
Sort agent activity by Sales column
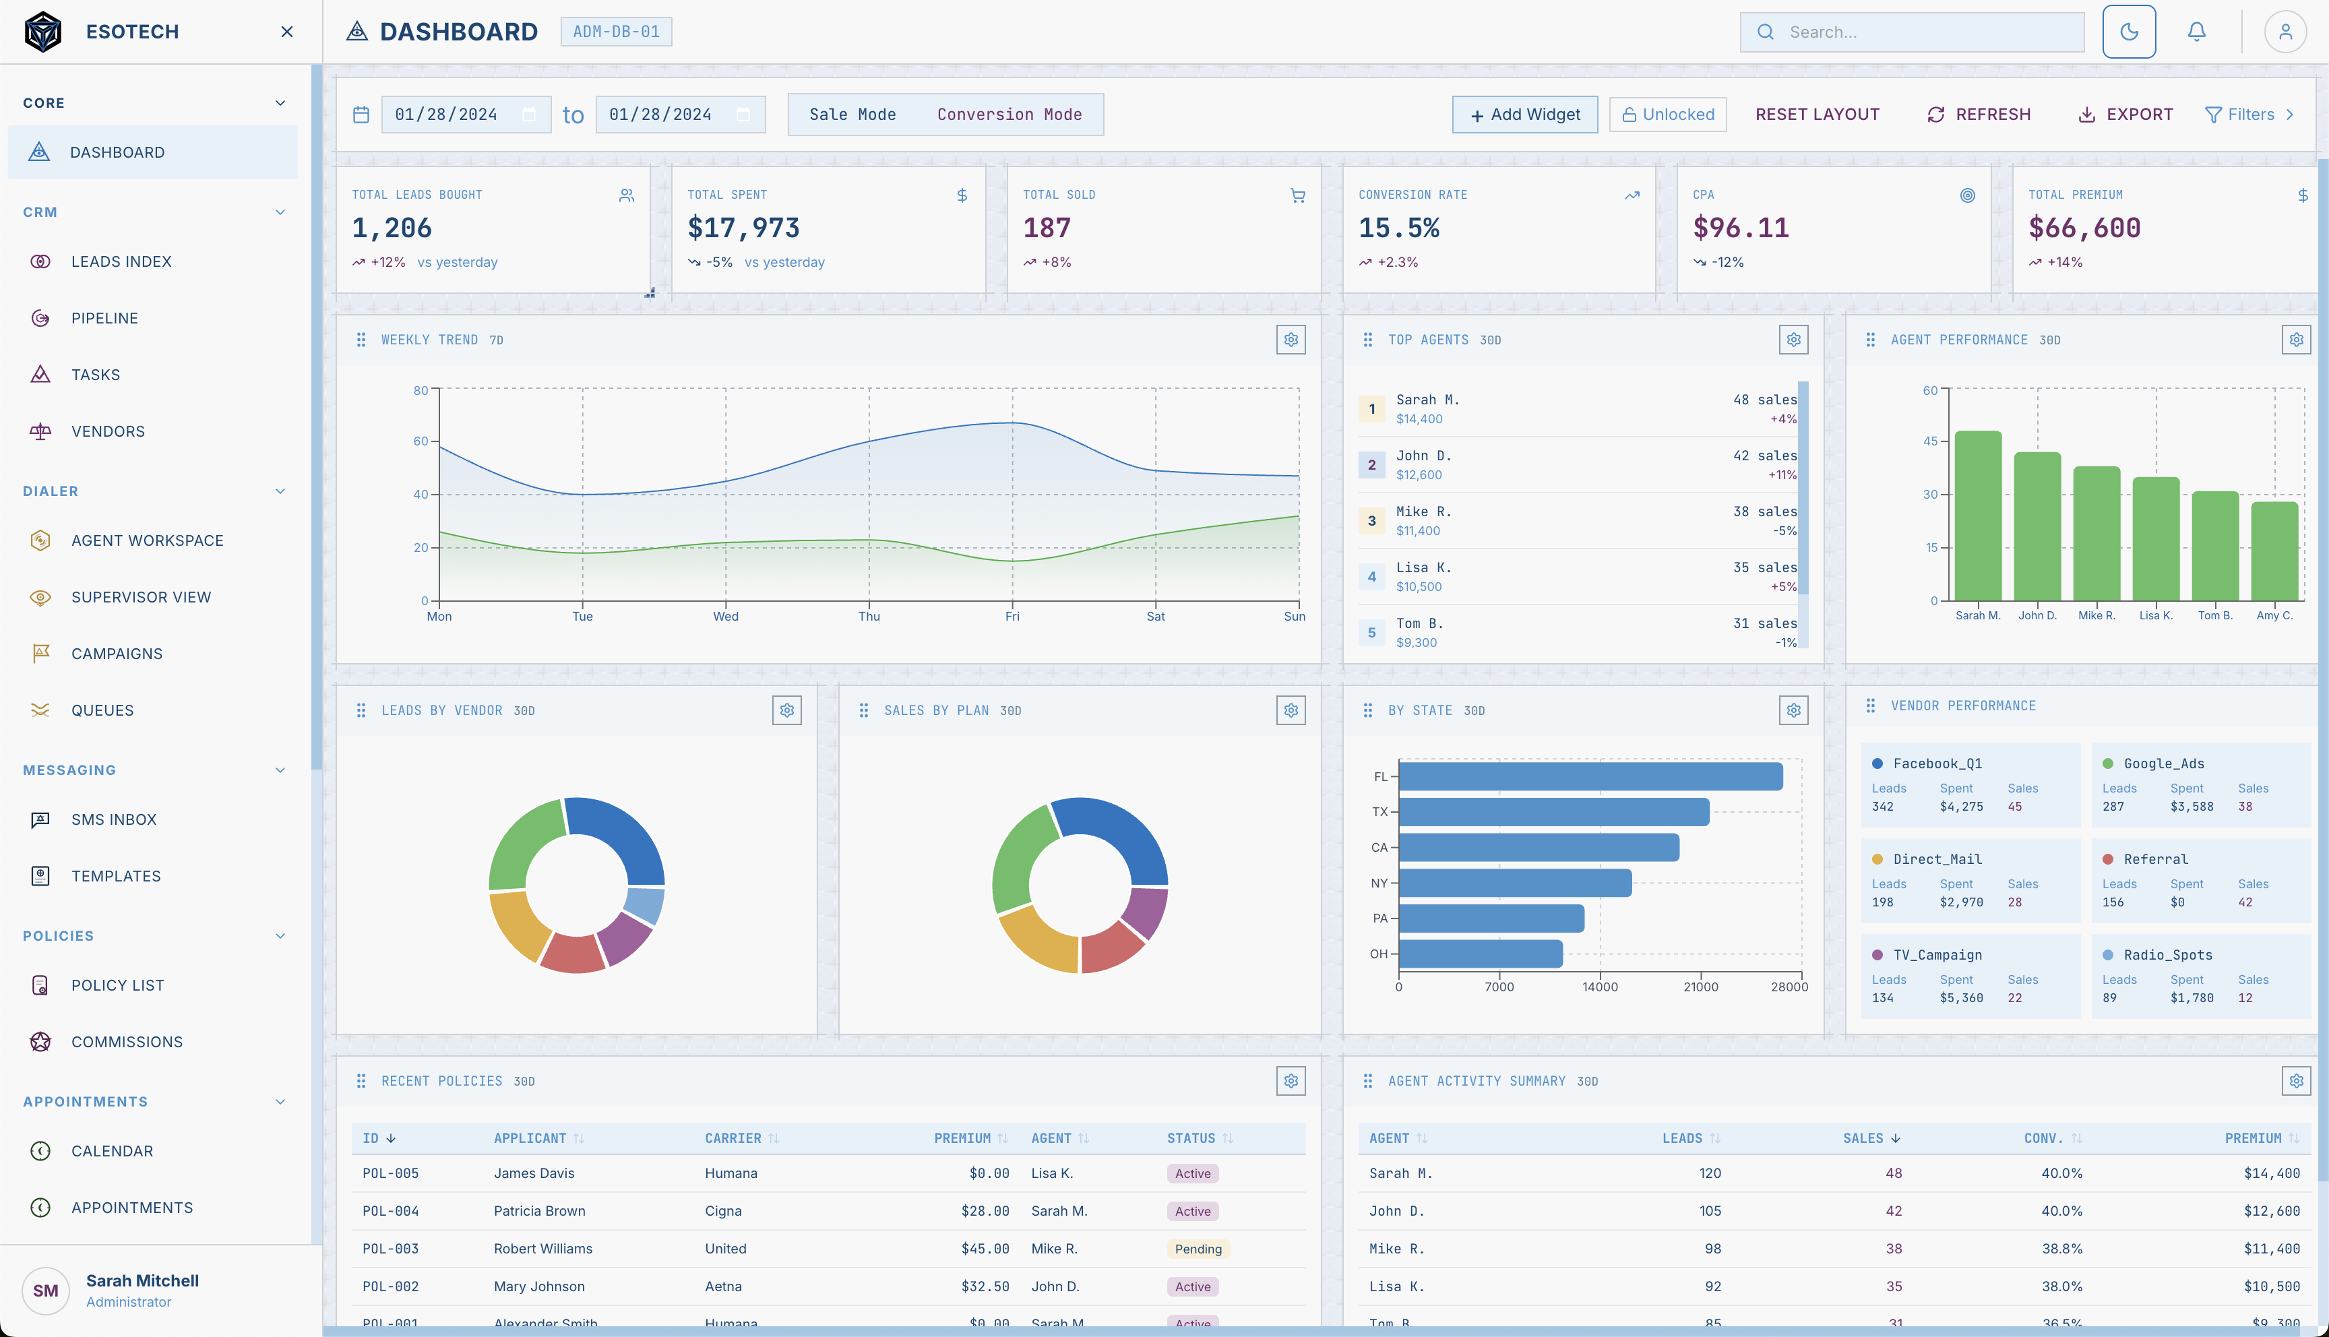(1872, 1139)
